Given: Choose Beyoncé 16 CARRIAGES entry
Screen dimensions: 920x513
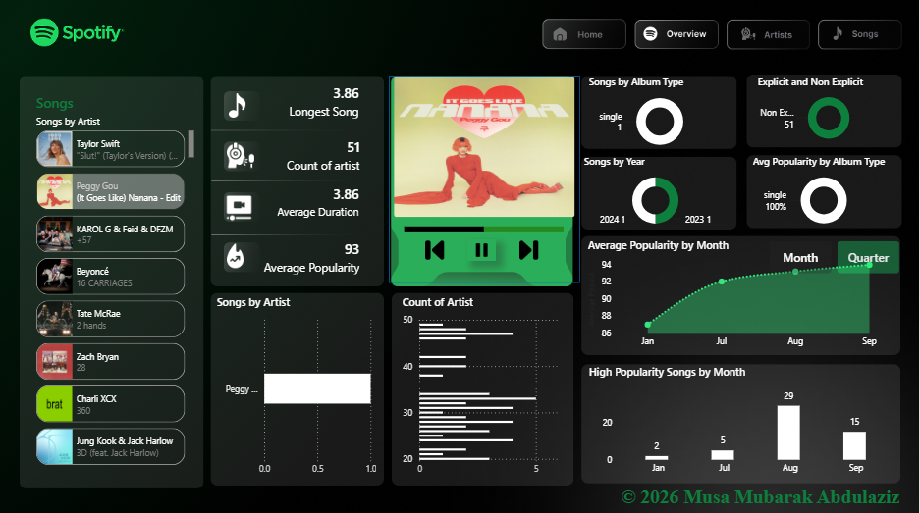Looking at the screenshot, I should coord(110,277).
